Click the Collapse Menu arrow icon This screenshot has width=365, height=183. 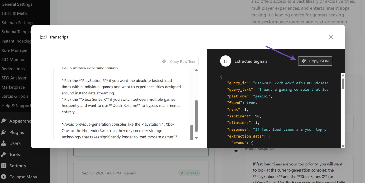click(4, 177)
